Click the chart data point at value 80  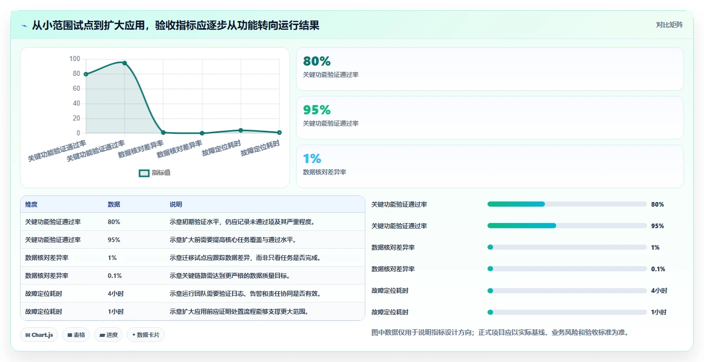pyautogui.click(x=86, y=74)
